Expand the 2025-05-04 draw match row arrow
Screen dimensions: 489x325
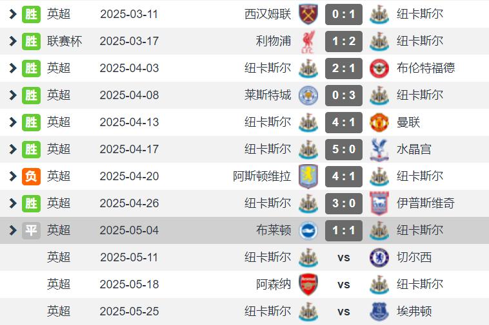[x=13, y=230]
